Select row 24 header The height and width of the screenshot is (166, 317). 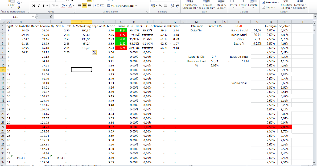click(3, 127)
